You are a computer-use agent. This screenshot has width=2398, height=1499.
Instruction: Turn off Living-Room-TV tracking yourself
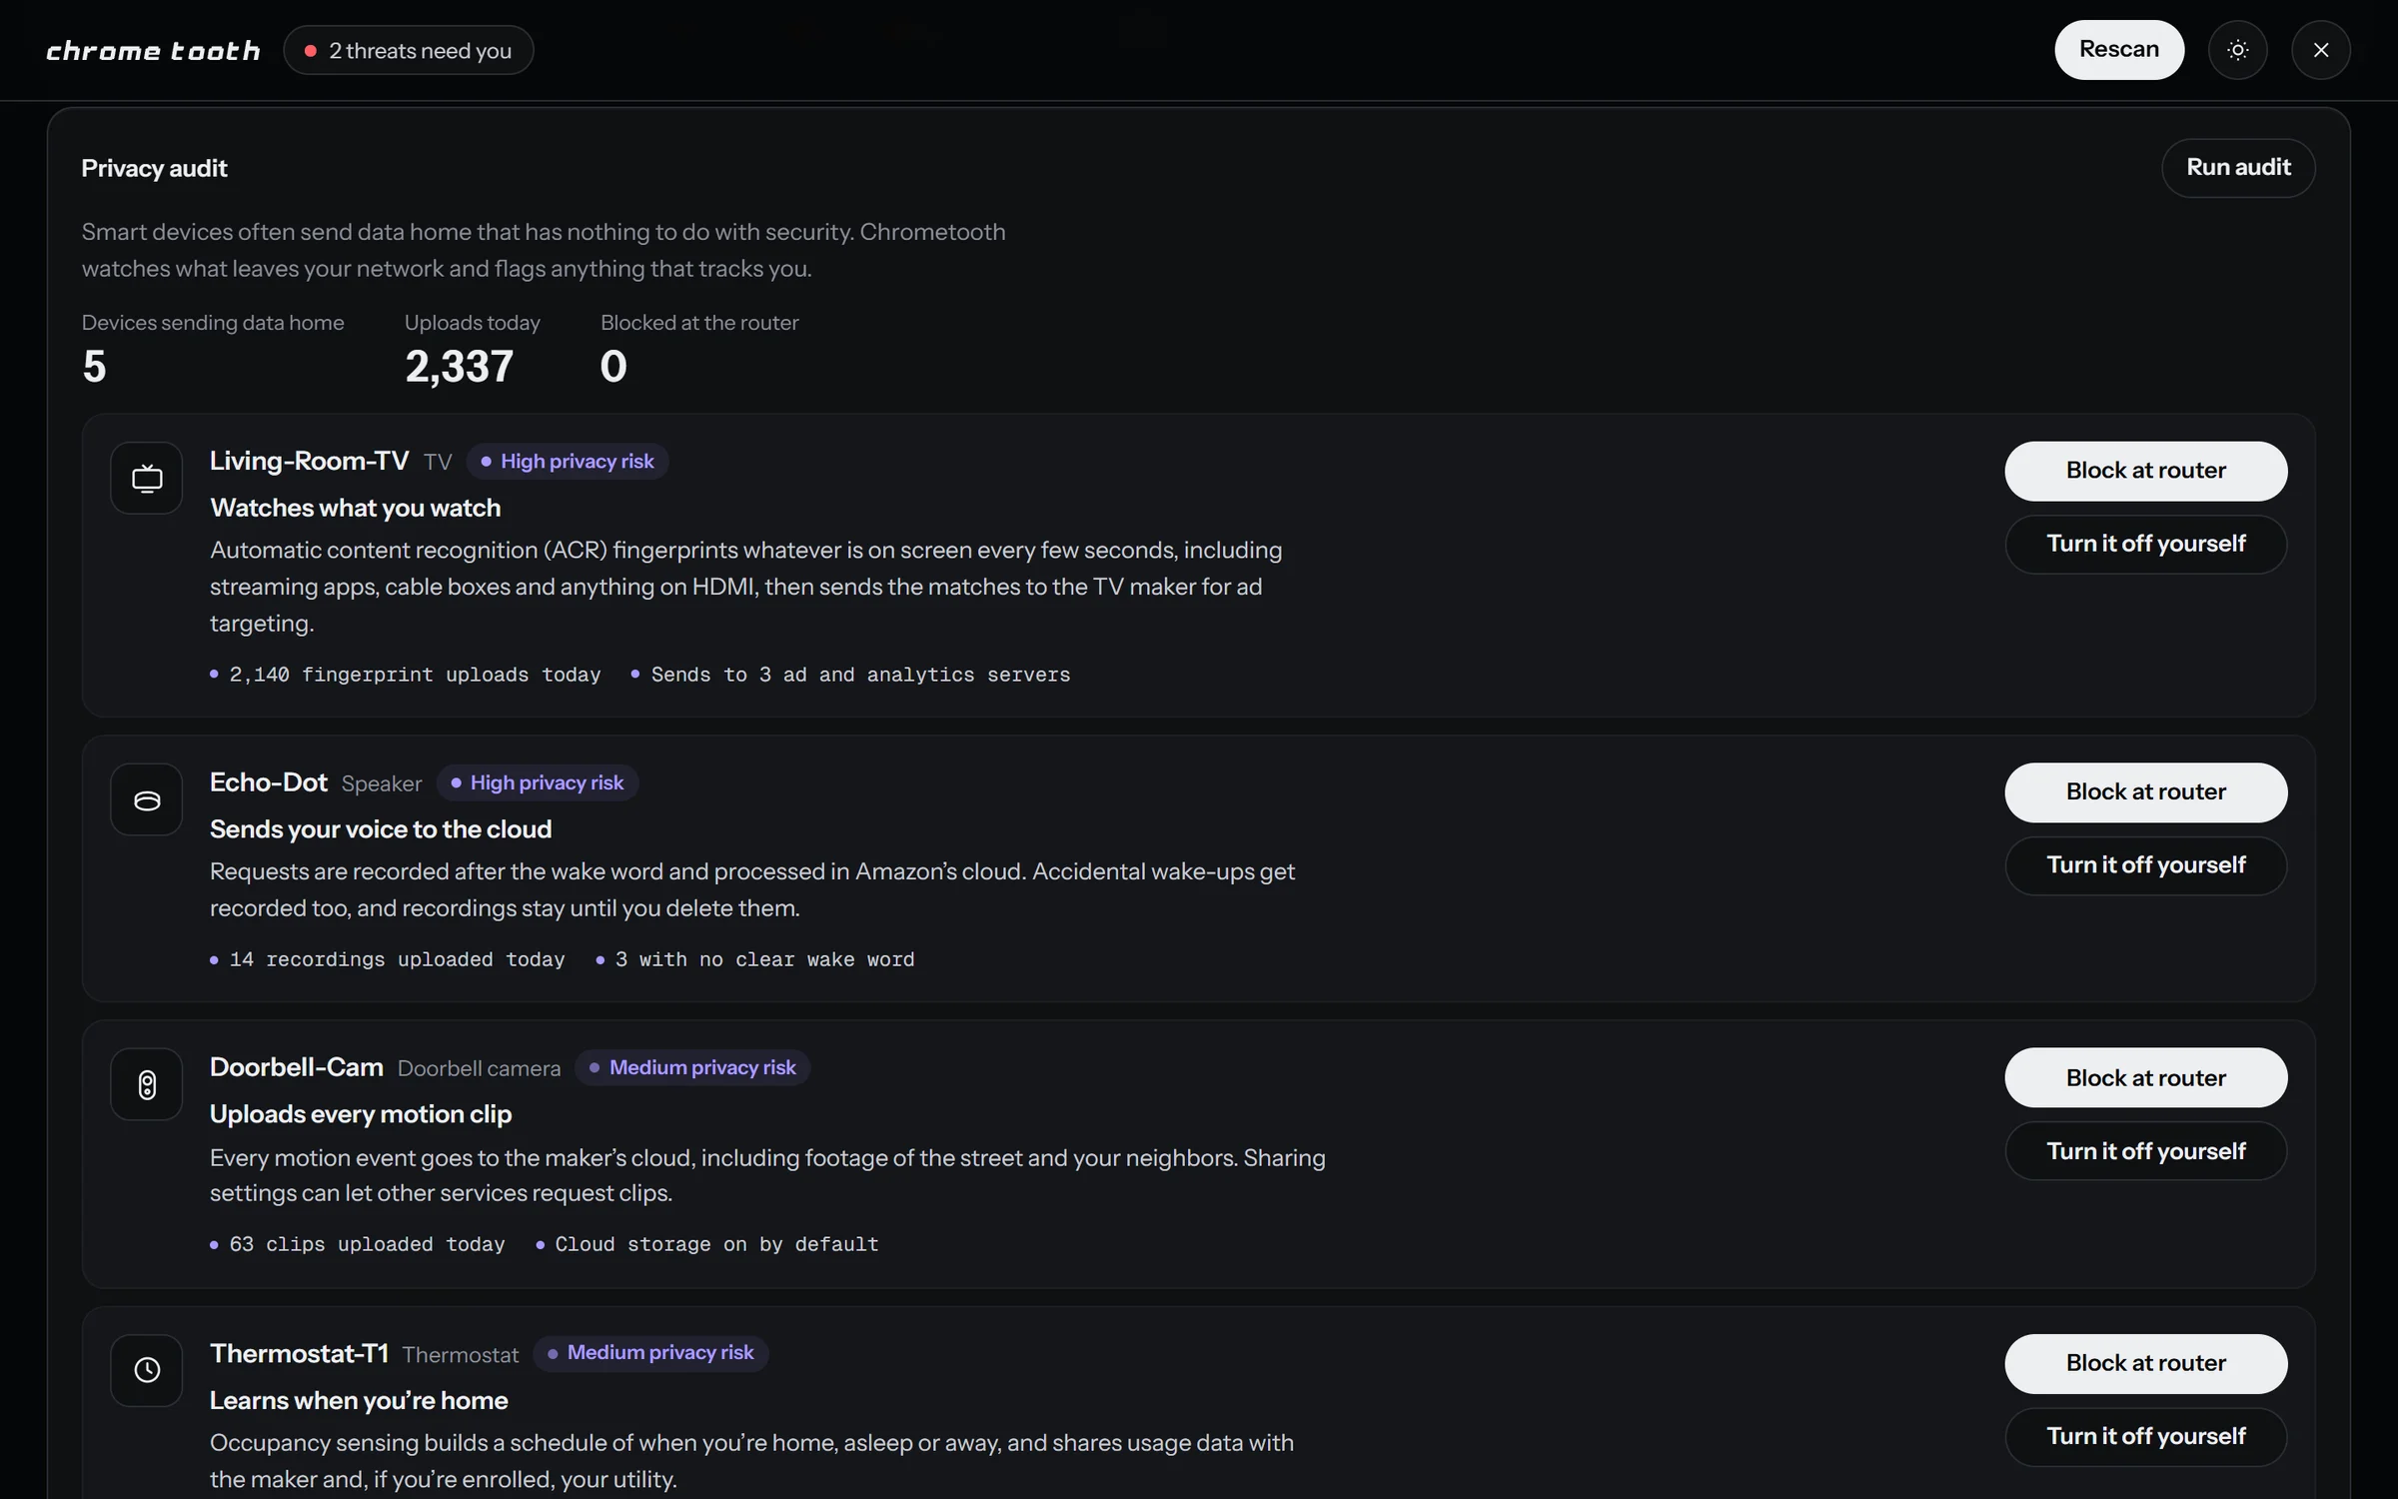[x=2146, y=544]
